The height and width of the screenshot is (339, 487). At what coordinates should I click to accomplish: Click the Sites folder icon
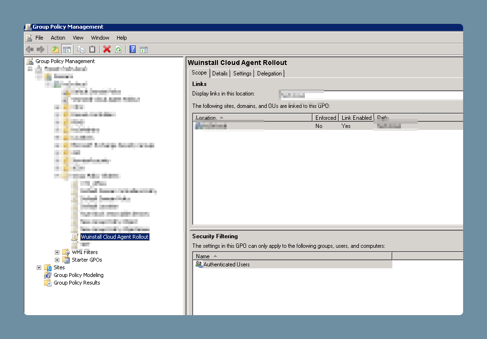pos(48,267)
